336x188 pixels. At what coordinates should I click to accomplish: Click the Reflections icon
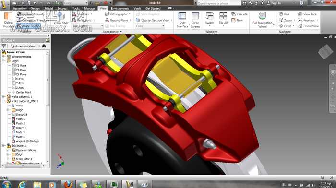click(x=74, y=20)
